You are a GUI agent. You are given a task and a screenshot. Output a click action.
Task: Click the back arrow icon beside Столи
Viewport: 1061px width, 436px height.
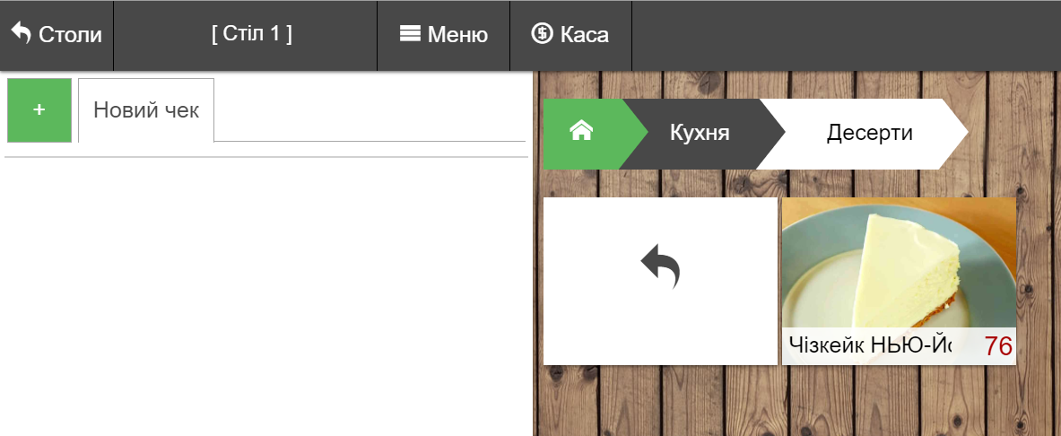(x=22, y=33)
